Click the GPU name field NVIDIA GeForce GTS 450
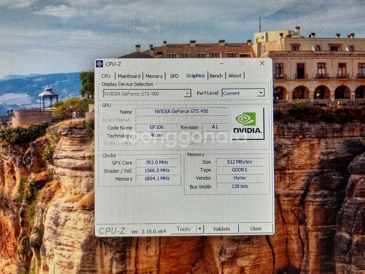 pos(181,111)
